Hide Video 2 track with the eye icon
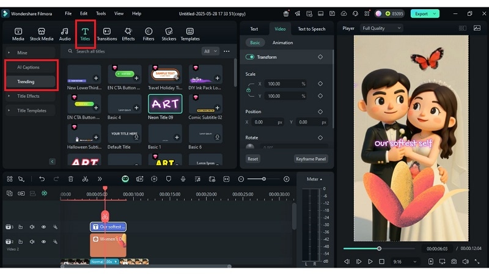Image resolution: width=489 pixels, height=275 pixels. [43, 241]
